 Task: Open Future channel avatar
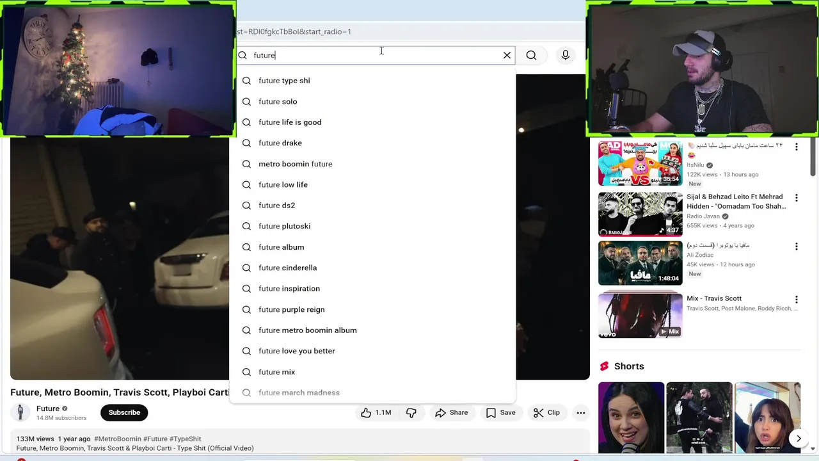click(x=20, y=412)
